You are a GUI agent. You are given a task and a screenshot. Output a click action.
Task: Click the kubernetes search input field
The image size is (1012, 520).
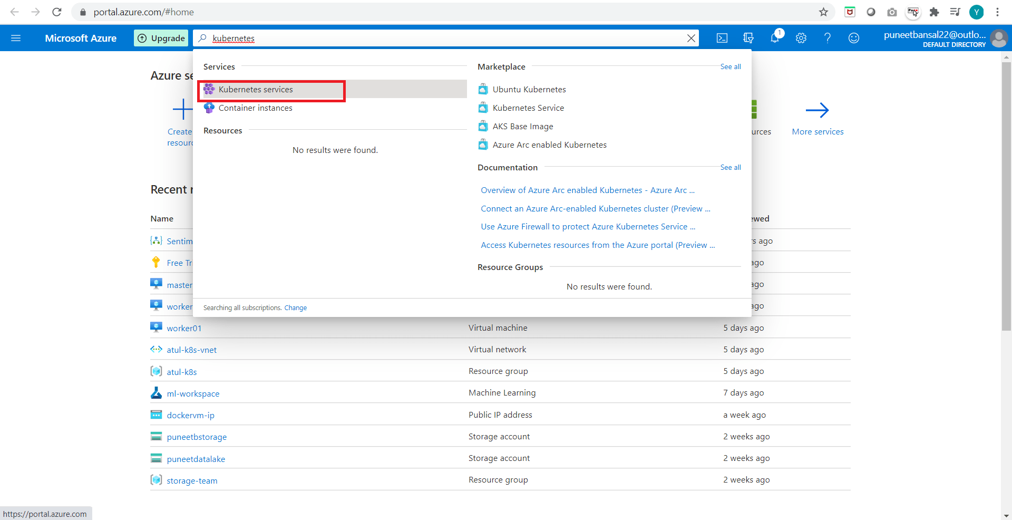coord(443,38)
